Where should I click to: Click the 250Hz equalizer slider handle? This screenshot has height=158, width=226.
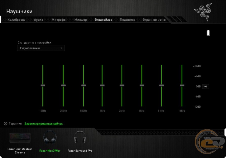[63, 85]
